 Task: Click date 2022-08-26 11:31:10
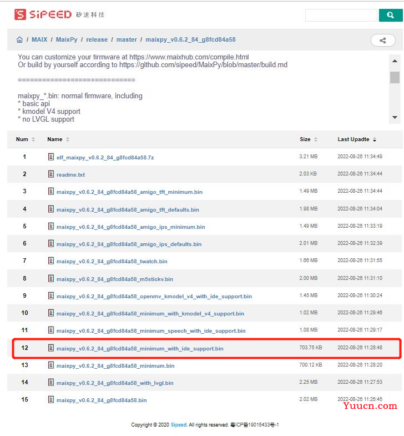pyautogui.click(x=360, y=278)
